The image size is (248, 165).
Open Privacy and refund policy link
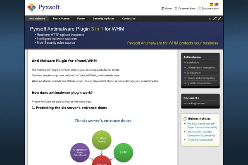click(200, 78)
